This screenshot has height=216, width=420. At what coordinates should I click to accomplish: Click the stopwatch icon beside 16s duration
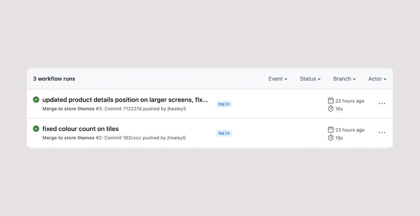click(331, 109)
